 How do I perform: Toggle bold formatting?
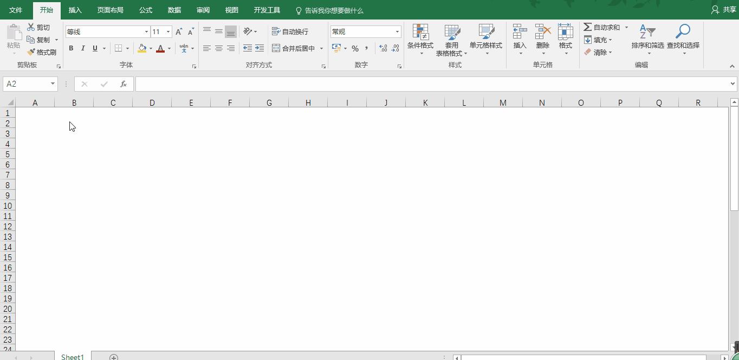(70, 48)
